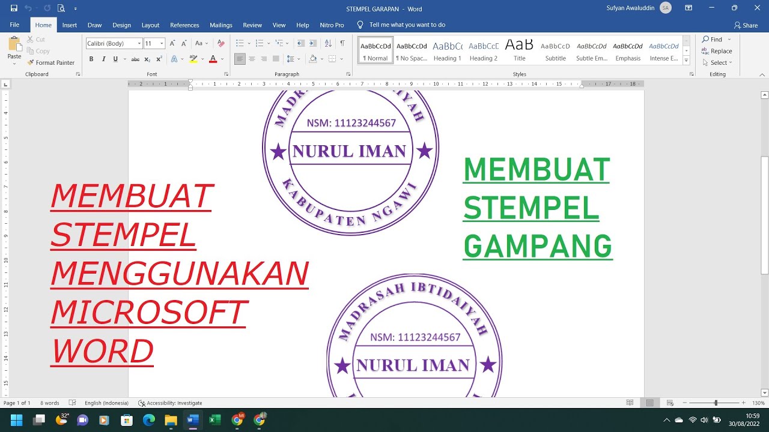
Task: Click the Undo arrow in quick access toolbar
Action: pos(28,8)
